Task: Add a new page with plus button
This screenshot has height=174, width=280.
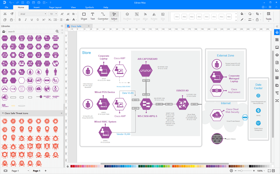Action: tap(45, 171)
